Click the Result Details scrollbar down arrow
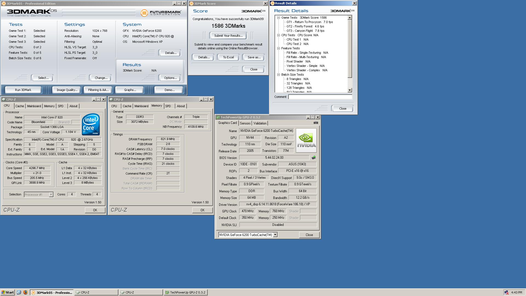The image size is (526, 296). click(350, 90)
